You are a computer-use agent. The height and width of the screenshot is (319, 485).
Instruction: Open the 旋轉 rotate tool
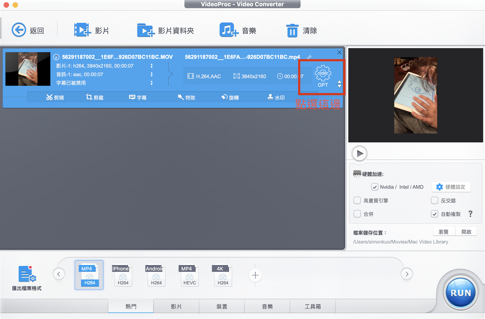click(230, 97)
